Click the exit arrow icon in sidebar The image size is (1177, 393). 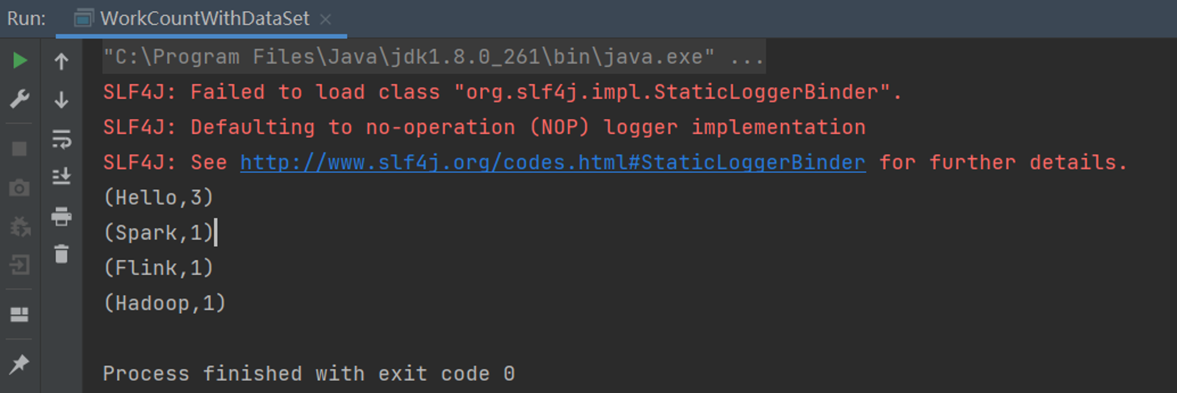pyautogui.click(x=19, y=264)
